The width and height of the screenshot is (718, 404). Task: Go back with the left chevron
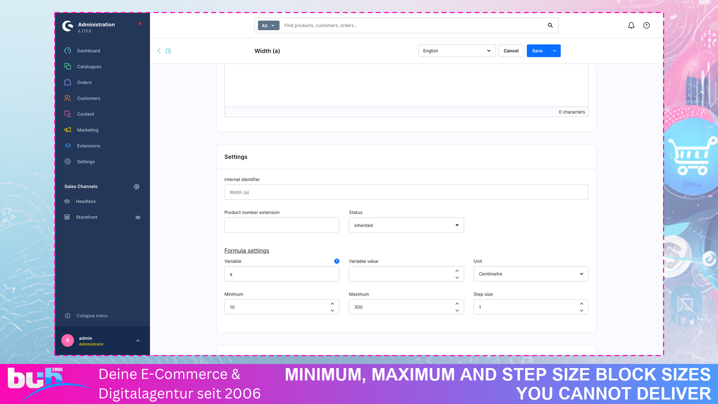pos(159,51)
